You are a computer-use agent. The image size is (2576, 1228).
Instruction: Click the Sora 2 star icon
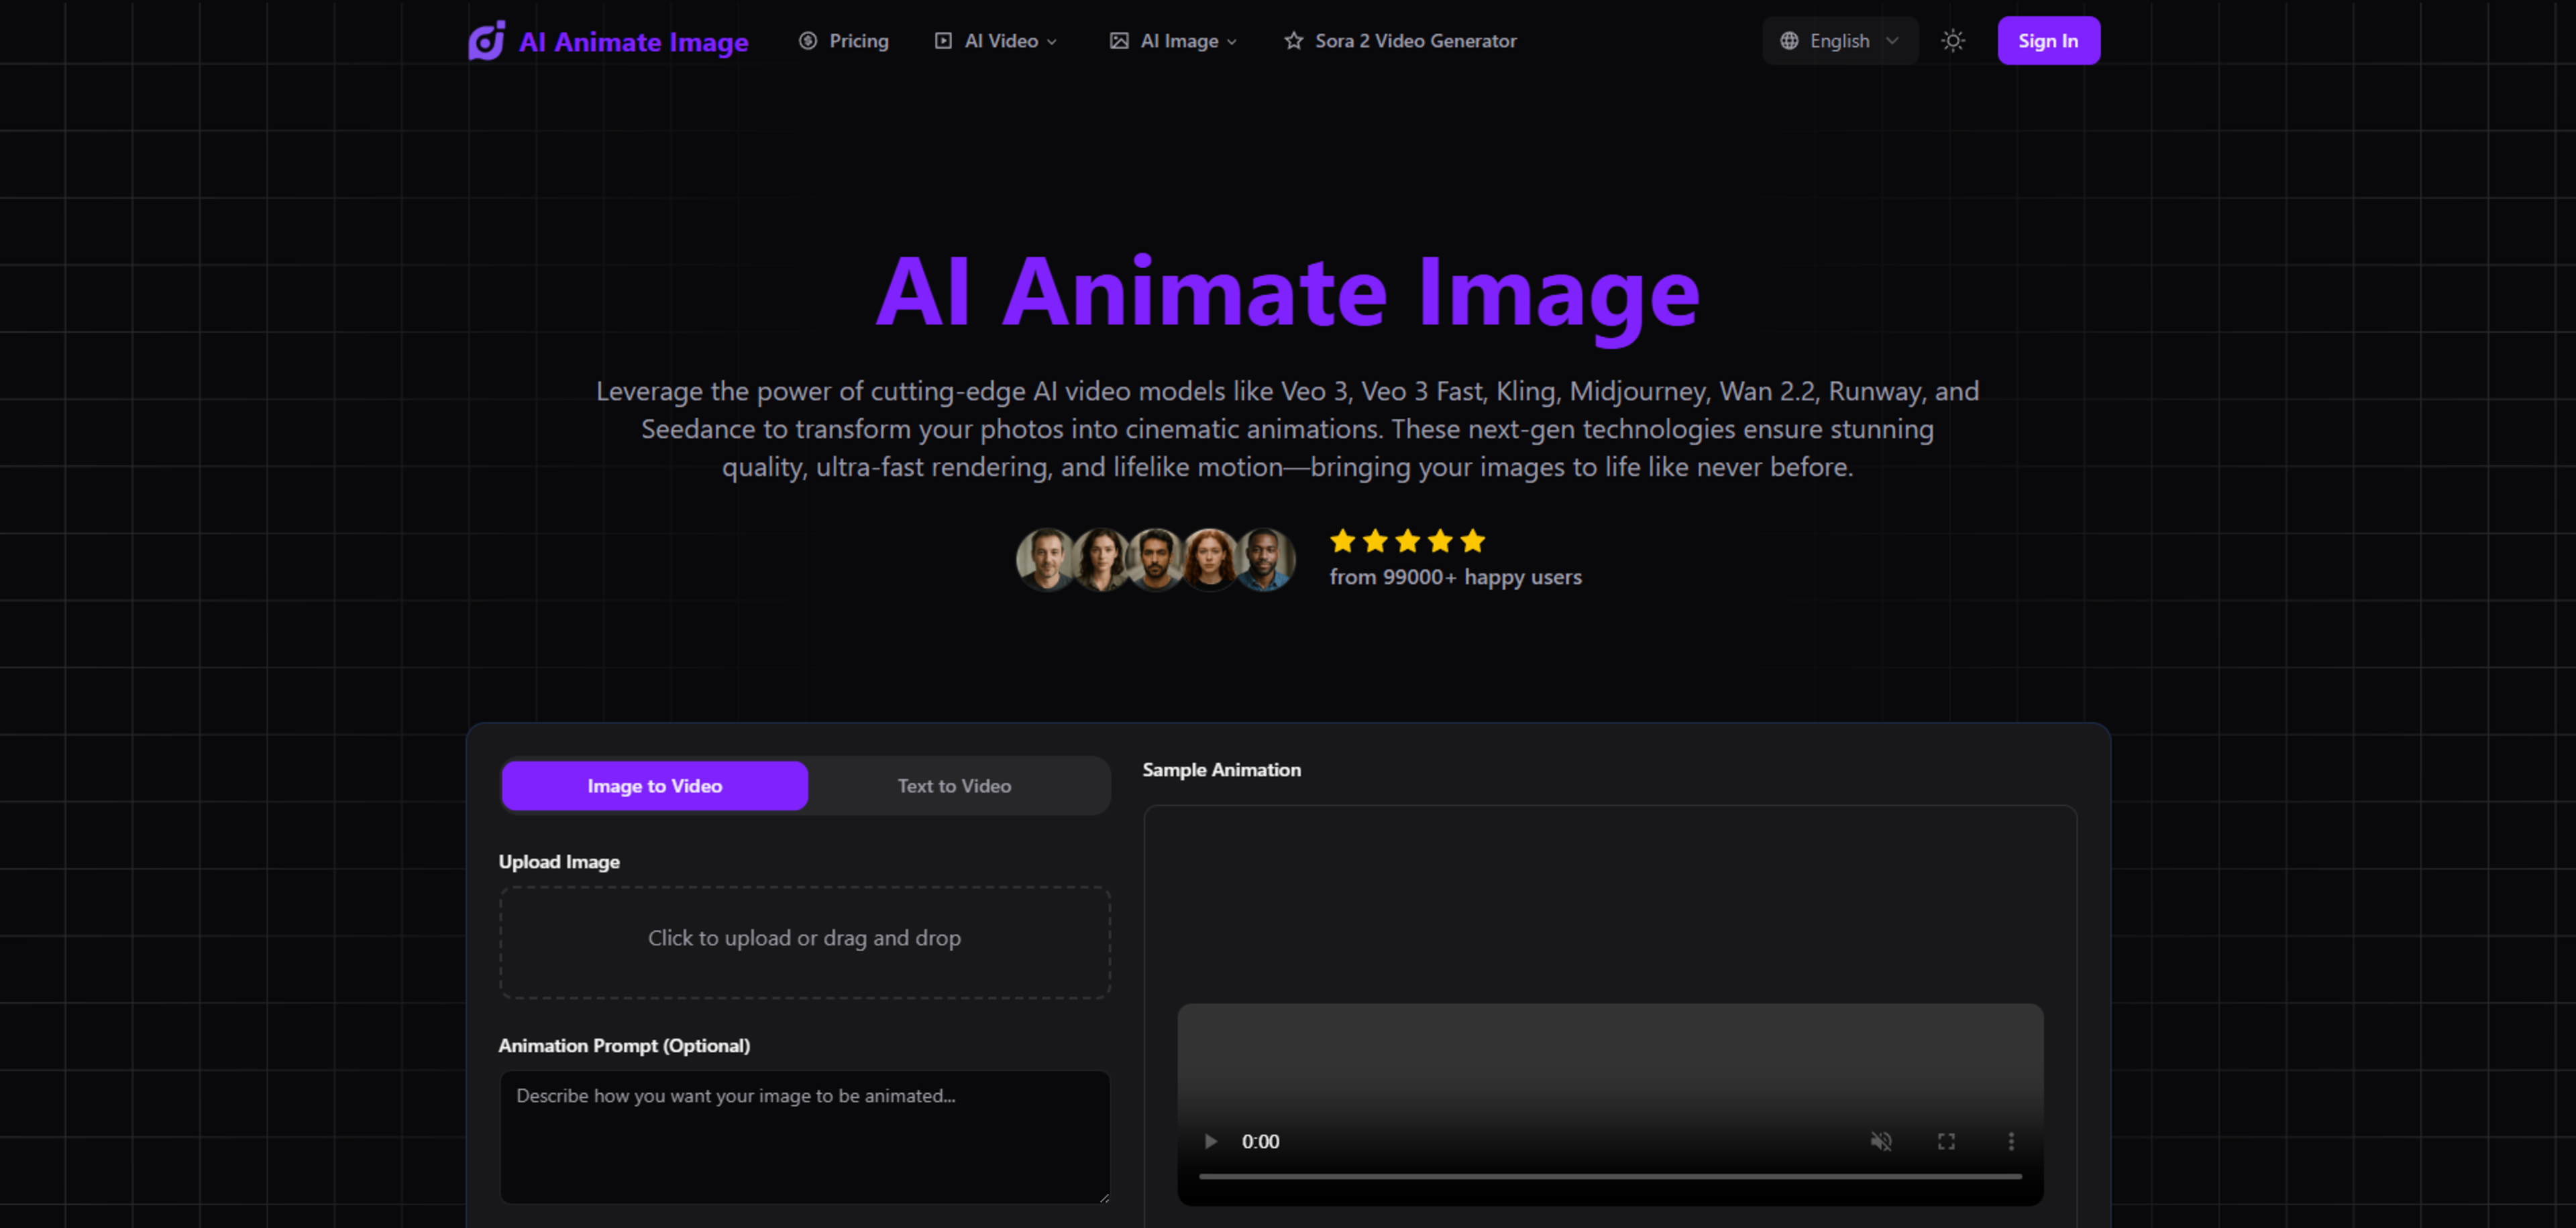1293,41
